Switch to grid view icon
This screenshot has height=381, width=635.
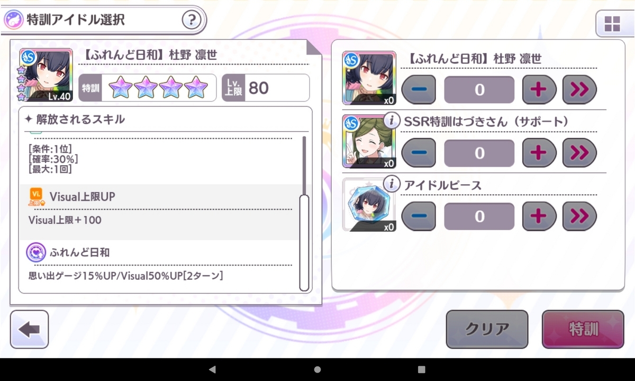tap(612, 24)
